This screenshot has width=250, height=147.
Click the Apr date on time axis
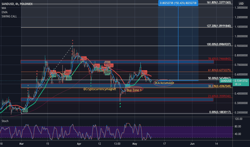tap(79, 144)
